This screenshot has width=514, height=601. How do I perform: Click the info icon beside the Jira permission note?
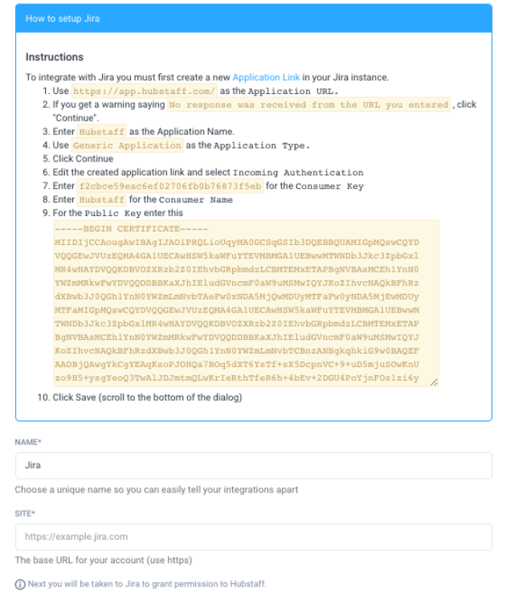[x=20, y=583]
